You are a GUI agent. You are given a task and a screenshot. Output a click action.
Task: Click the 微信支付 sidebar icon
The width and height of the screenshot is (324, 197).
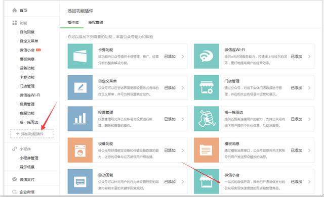[15, 179]
